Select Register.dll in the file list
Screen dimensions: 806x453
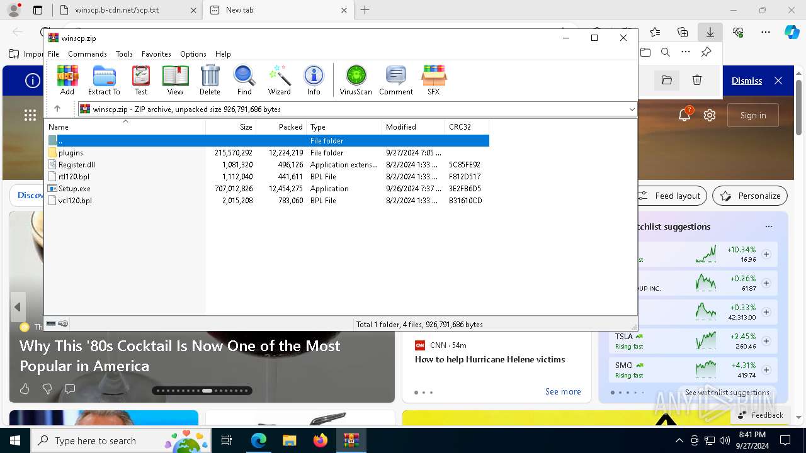point(268,165)
